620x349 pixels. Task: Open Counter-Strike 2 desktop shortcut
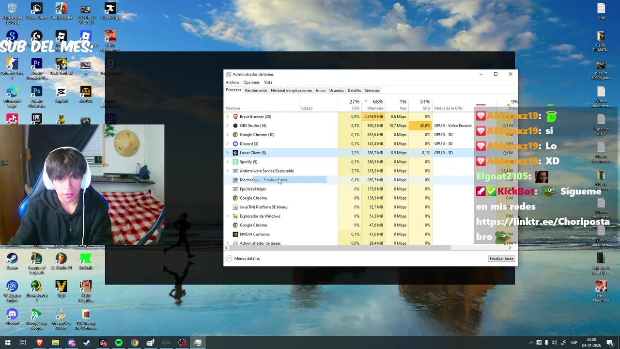pyautogui.click(x=12, y=69)
